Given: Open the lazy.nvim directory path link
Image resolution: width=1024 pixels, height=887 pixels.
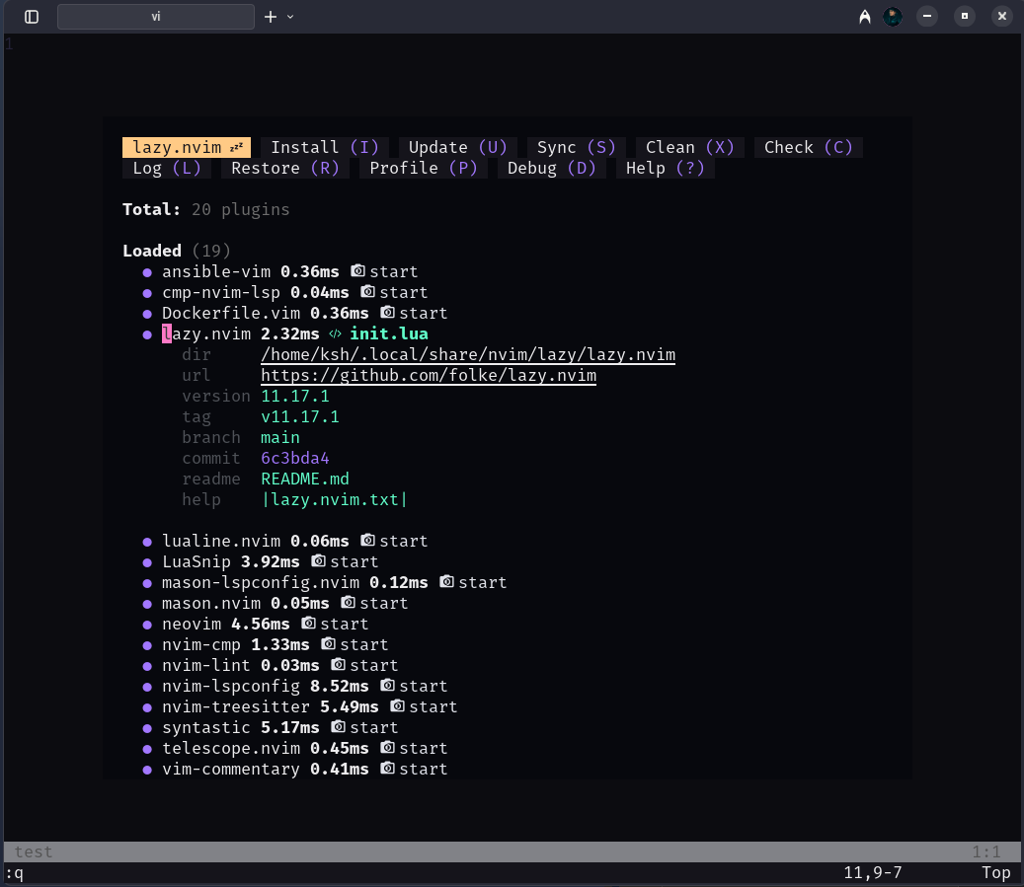Looking at the screenshot, I should click(x=468, y=355).
